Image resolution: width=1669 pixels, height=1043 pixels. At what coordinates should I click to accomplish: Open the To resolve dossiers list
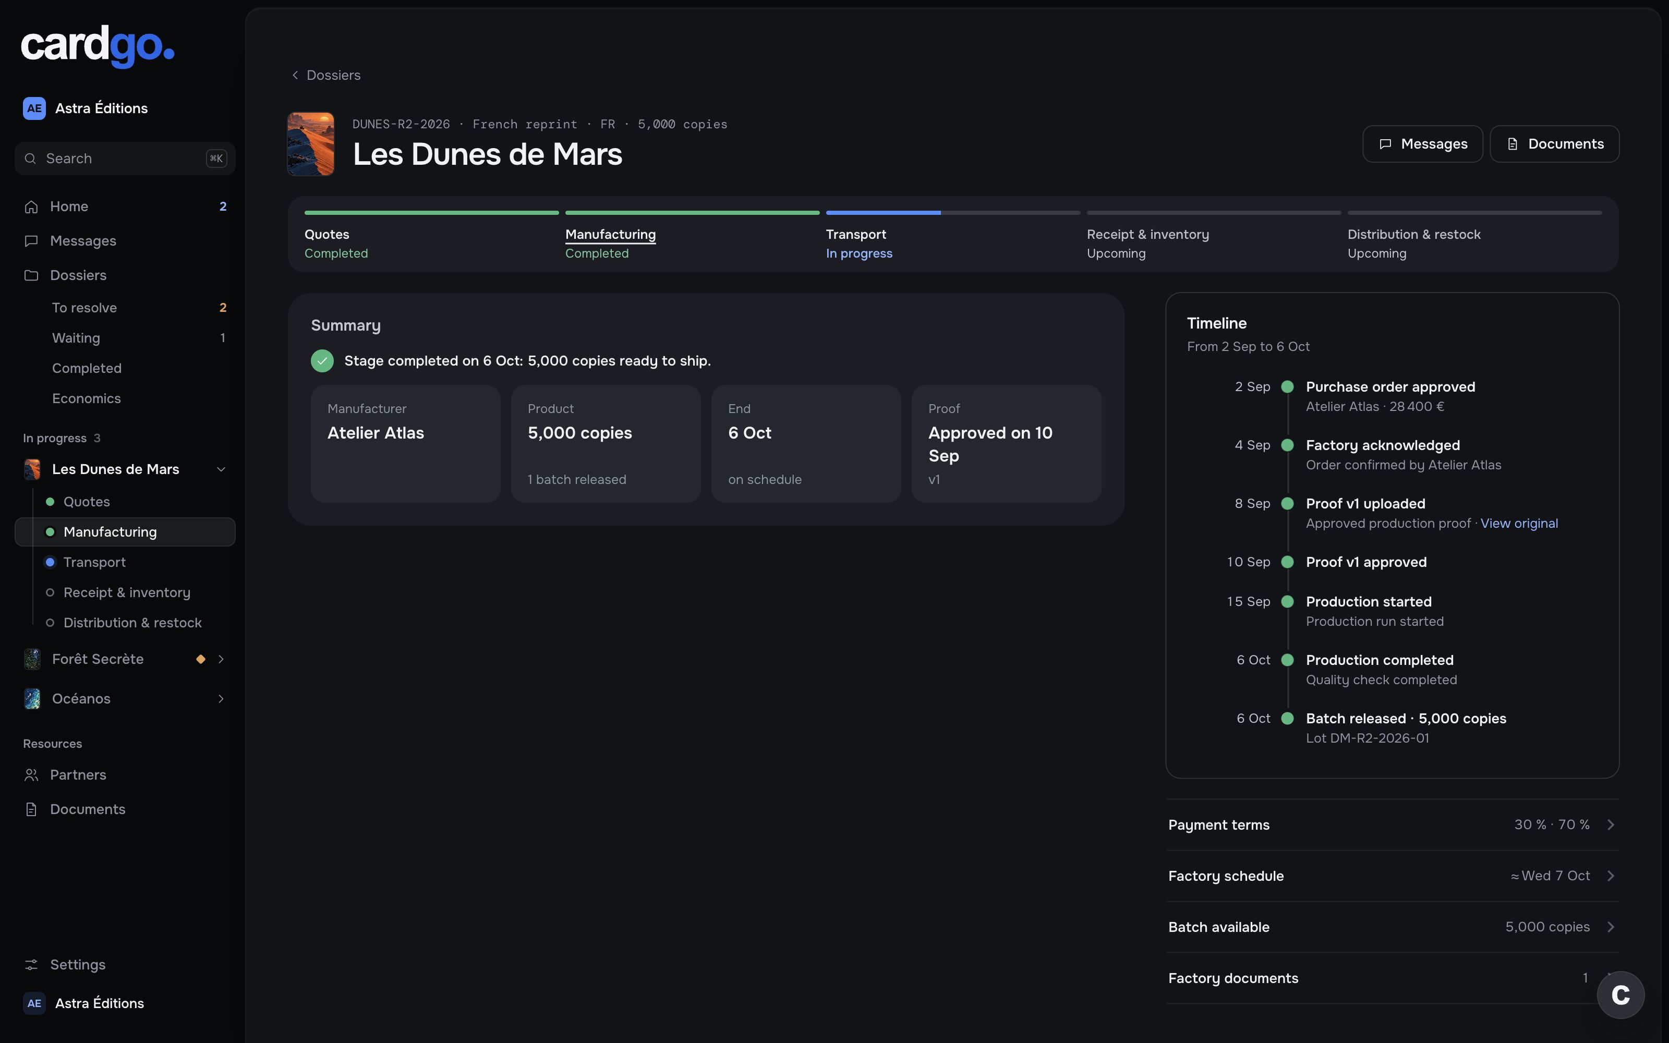(125, 308)
